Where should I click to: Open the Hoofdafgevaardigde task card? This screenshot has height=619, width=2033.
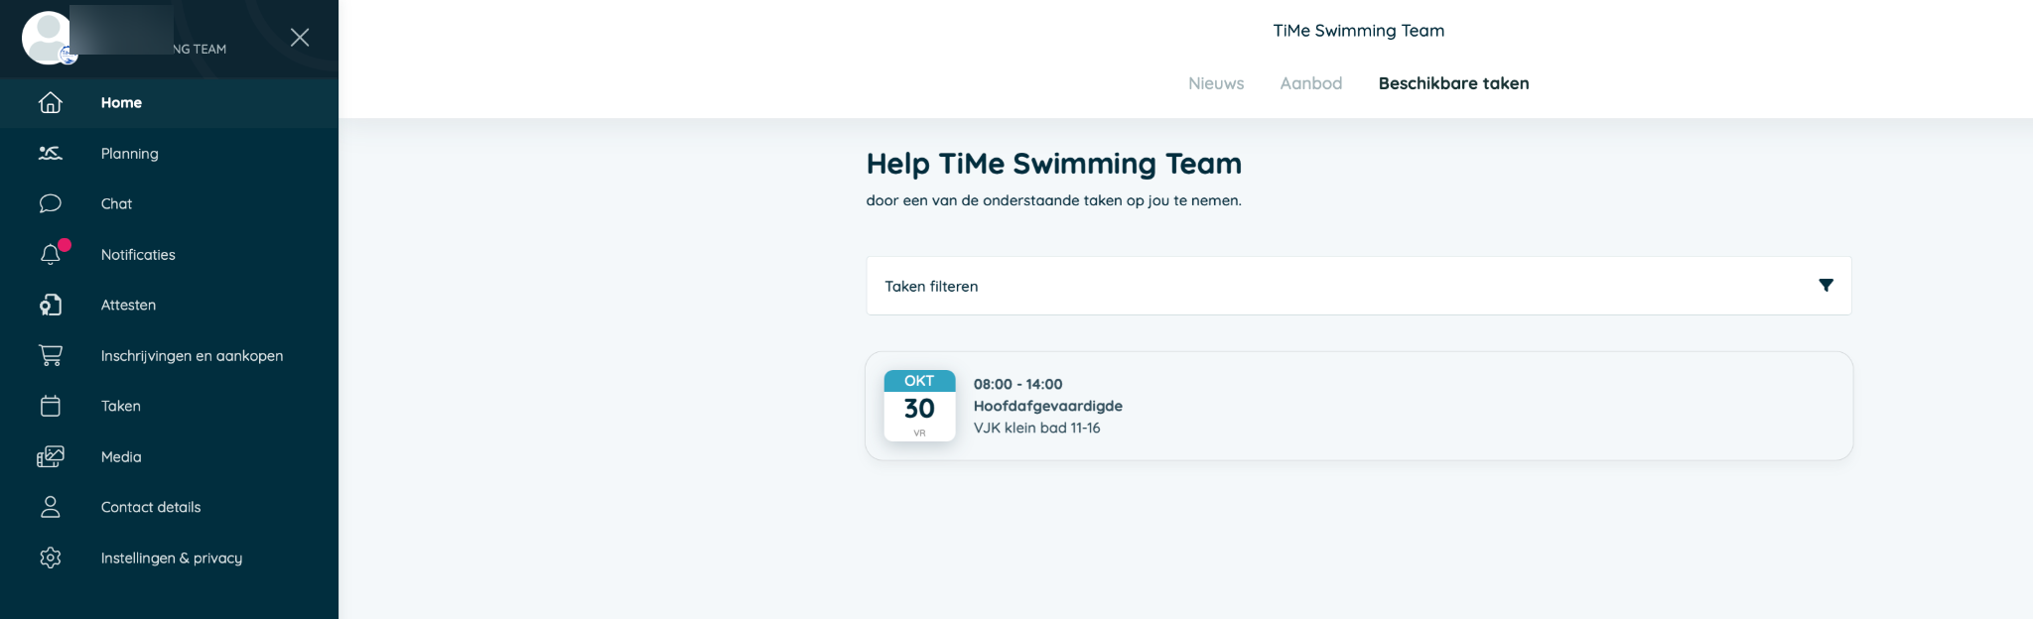tap(1358, 406)
